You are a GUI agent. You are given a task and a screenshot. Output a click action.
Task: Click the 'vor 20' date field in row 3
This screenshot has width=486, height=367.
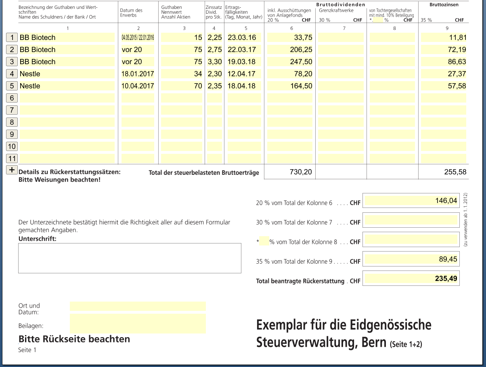(138, 62)
